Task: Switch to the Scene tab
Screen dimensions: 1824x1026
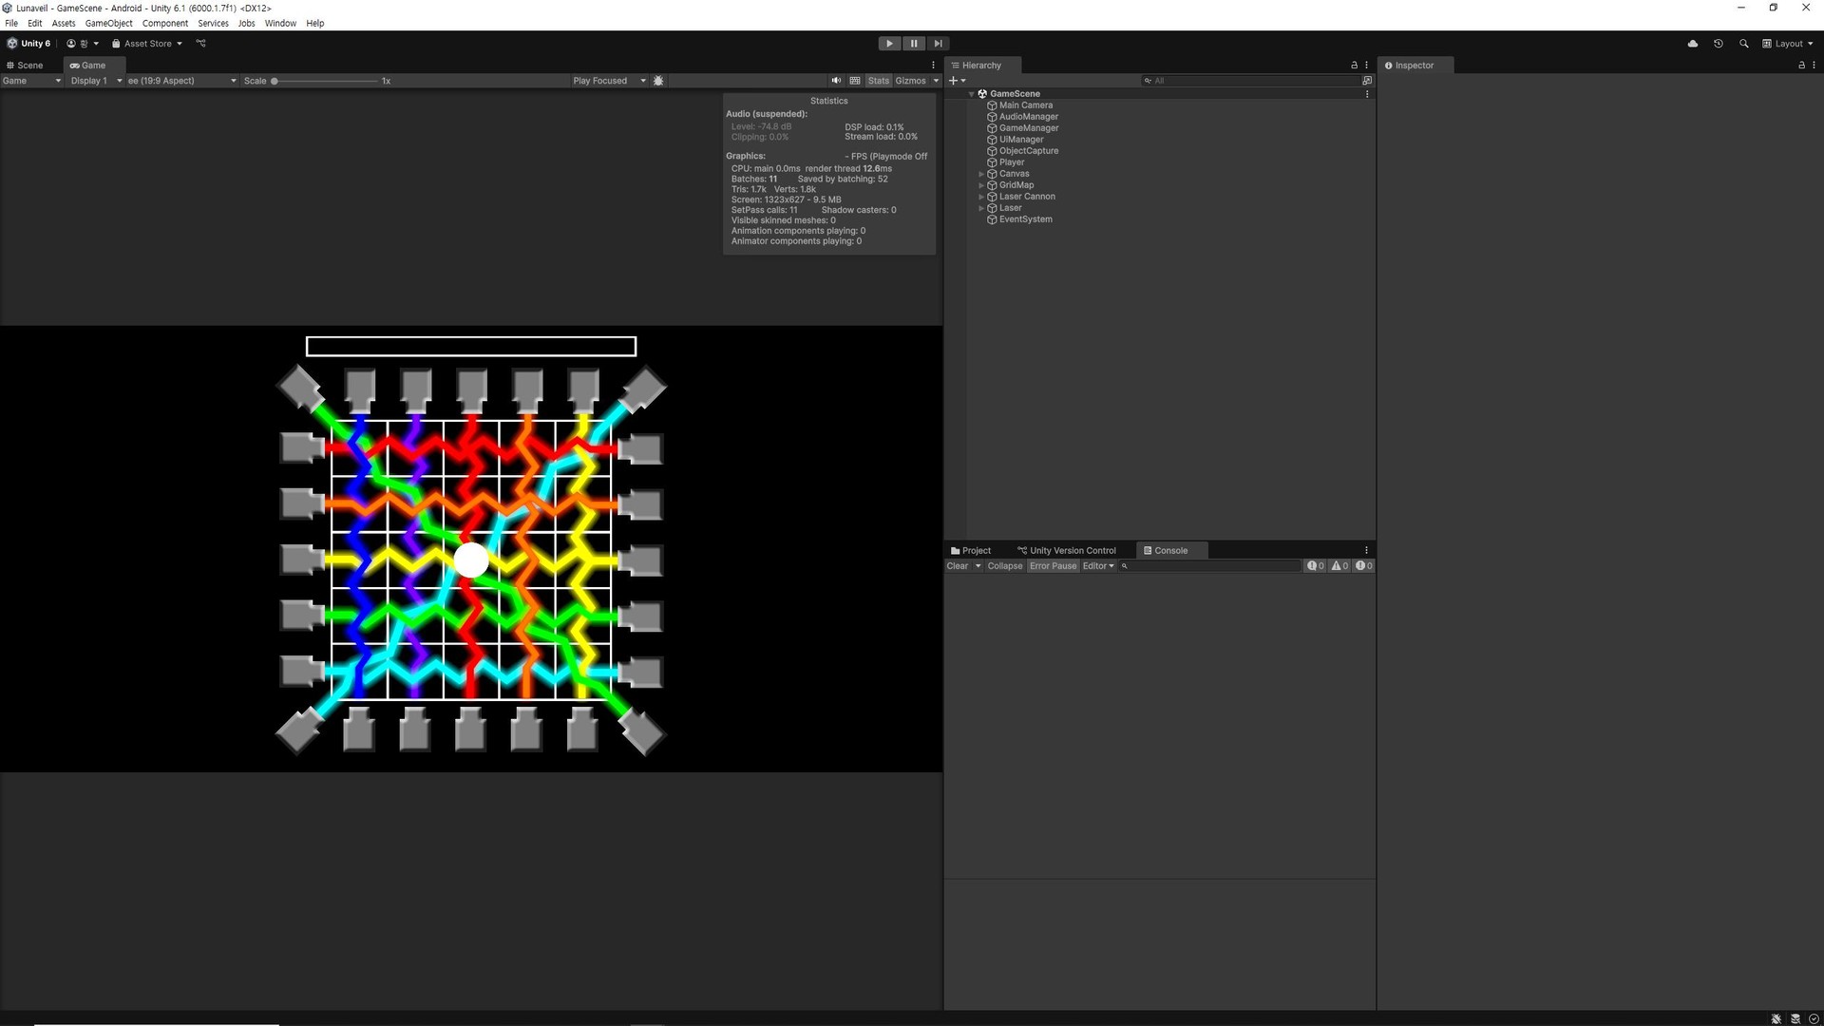Action: click(x=29, y=66)
